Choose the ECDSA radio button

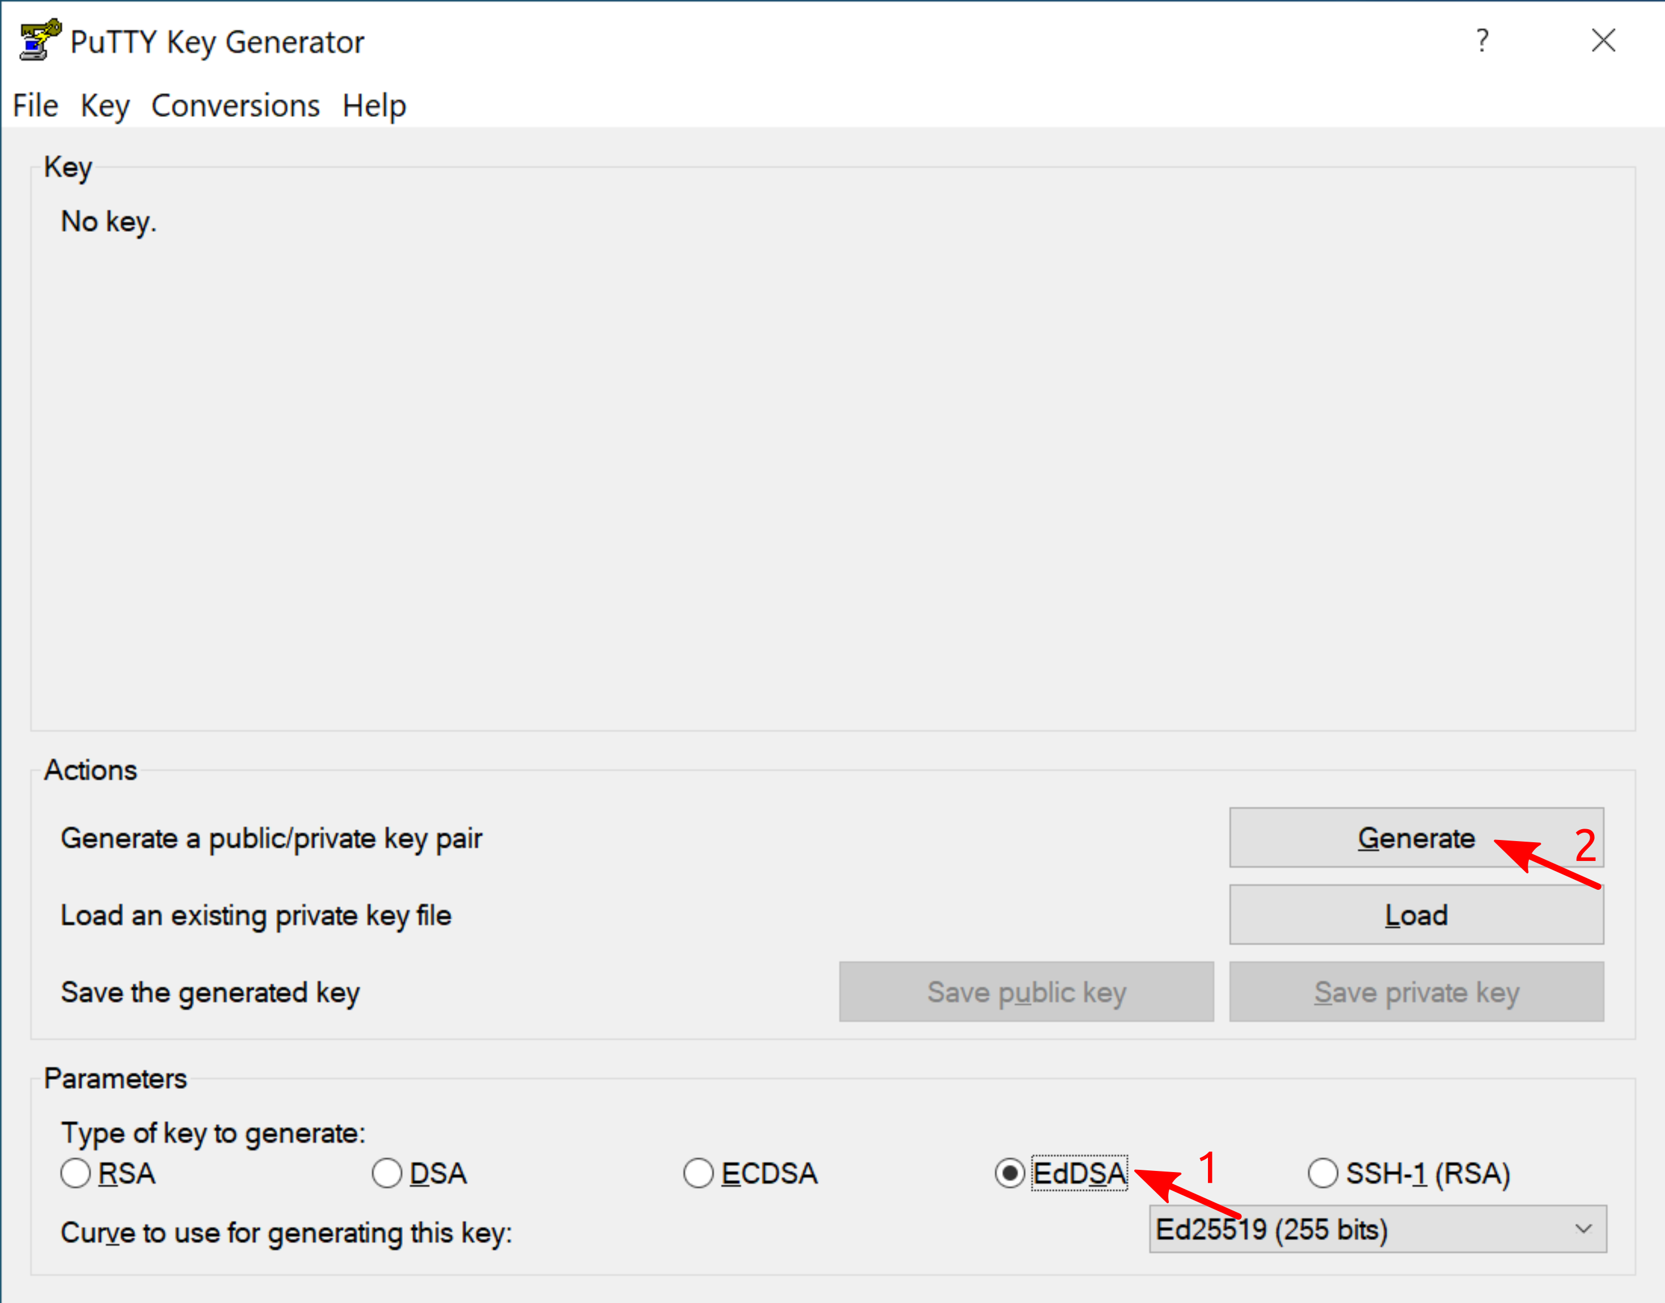click(699, 1173)
